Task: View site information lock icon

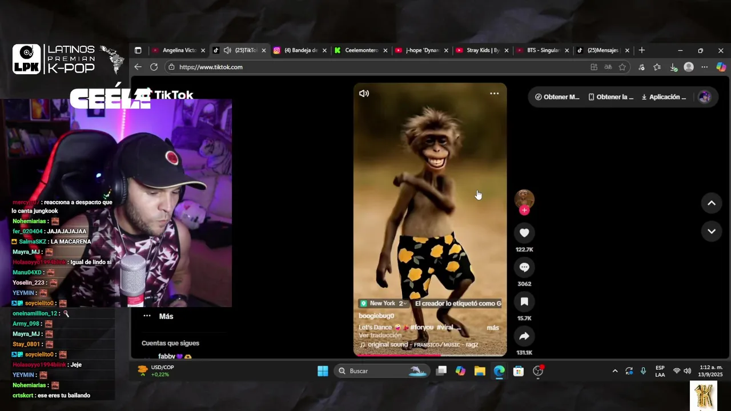Action: tap(171, 67)
